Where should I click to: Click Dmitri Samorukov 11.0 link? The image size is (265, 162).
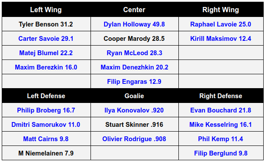(x=46, y=125)
